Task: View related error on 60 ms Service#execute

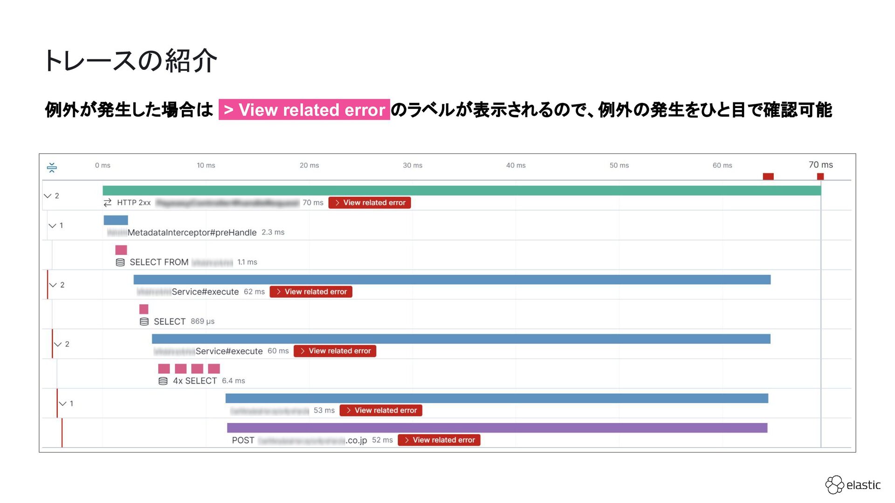Action: click(x=335, y=351)
